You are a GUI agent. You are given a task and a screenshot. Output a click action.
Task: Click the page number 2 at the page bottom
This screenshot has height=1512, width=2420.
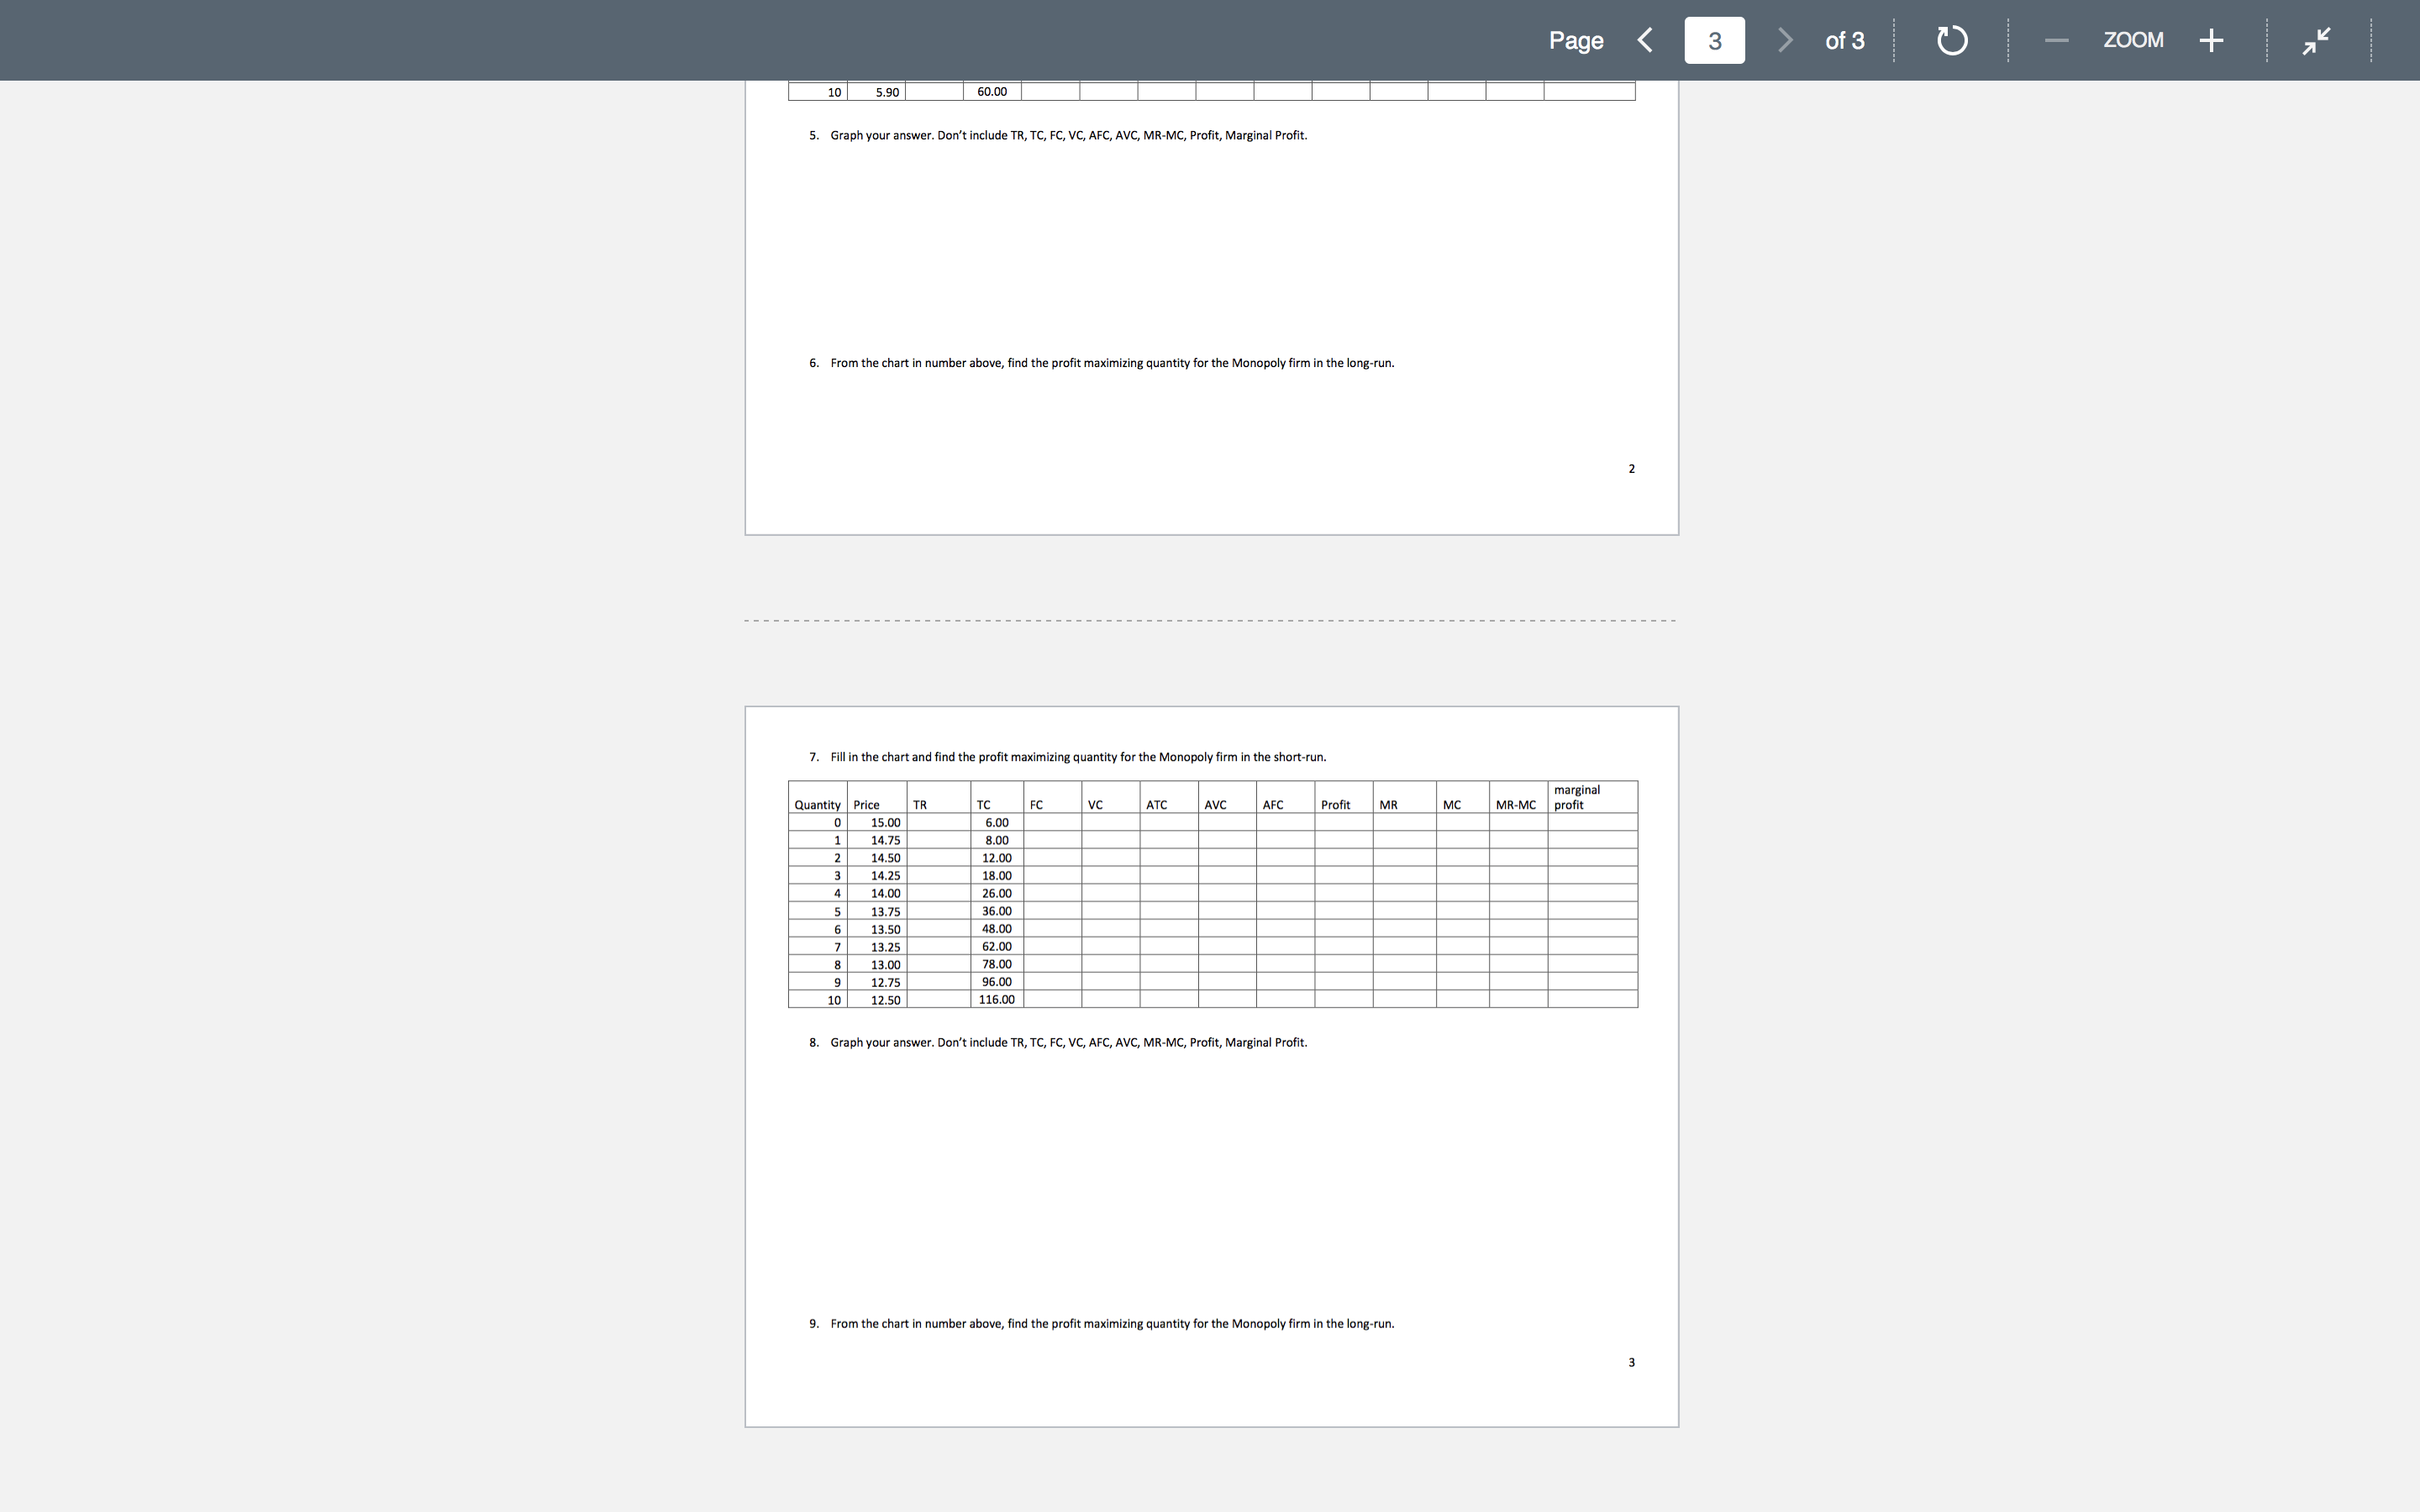1631,468
